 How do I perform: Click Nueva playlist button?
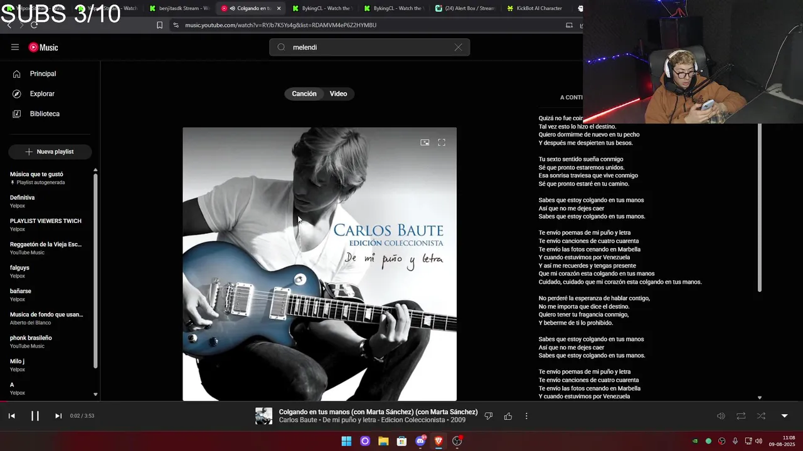tap(50, 152)
